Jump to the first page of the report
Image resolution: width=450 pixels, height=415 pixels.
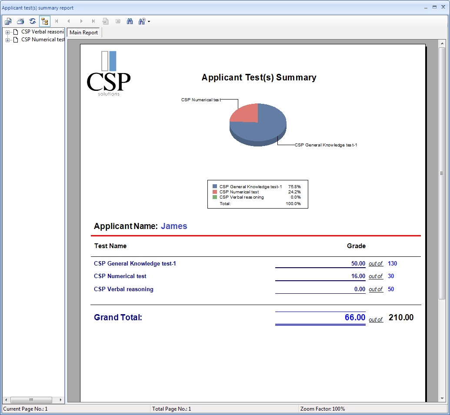[57, 21]
